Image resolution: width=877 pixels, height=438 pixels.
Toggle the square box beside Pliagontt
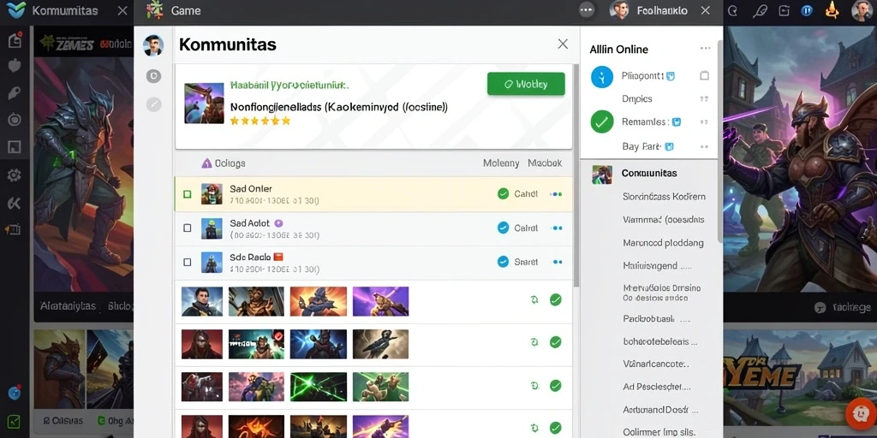tap(704, 75)
